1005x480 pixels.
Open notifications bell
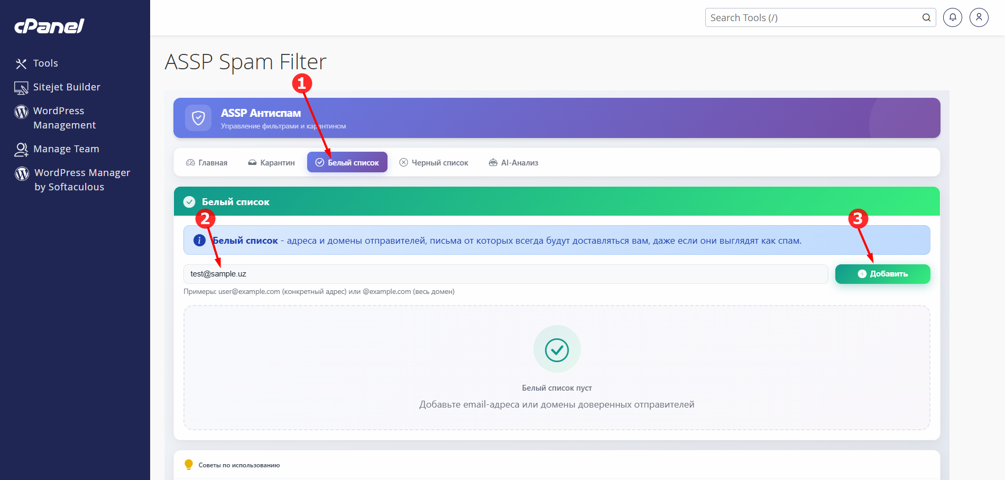click(953, 17)
